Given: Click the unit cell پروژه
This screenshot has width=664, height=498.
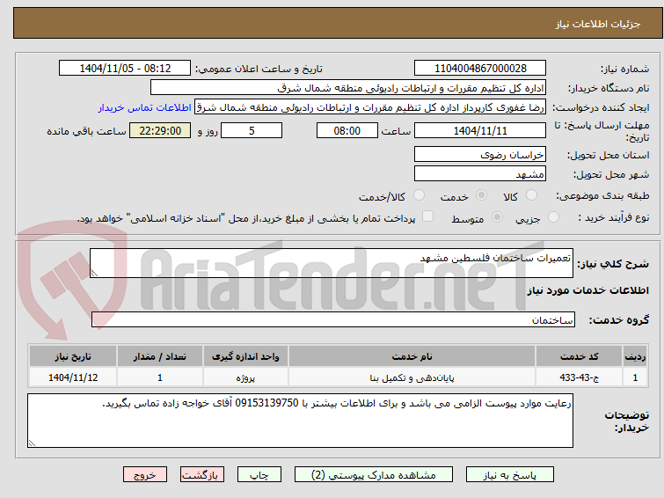Looking at the screenshot, I should (245, 377).
